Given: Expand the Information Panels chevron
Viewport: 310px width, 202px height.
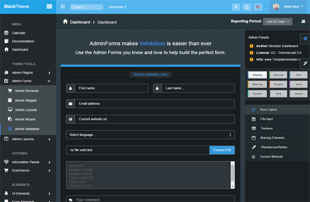Looking at the screenshot, I should 50,162.
